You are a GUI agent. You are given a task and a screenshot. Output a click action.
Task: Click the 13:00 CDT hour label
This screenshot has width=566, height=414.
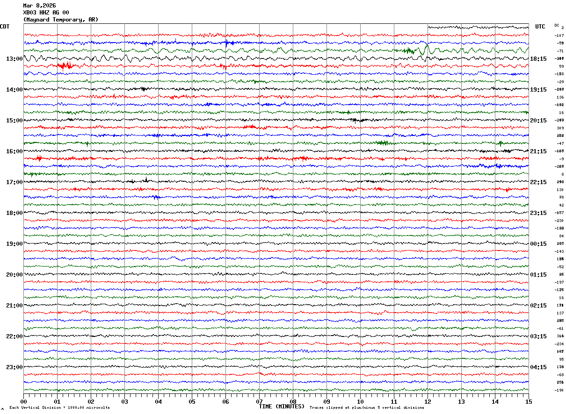click(x=15, y=59)
